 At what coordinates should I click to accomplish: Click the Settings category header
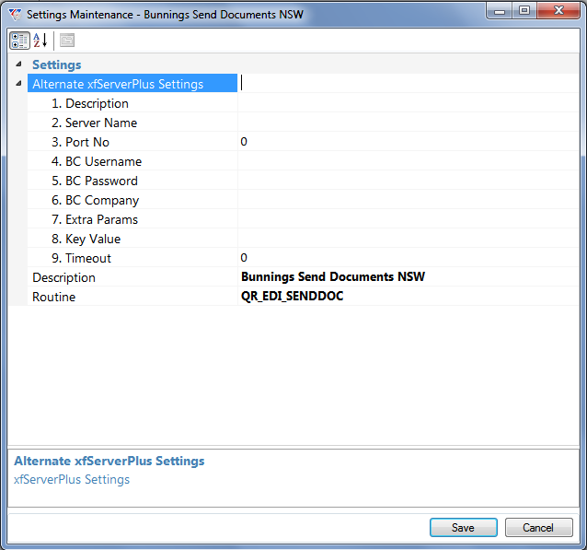[x=56, y=64]
